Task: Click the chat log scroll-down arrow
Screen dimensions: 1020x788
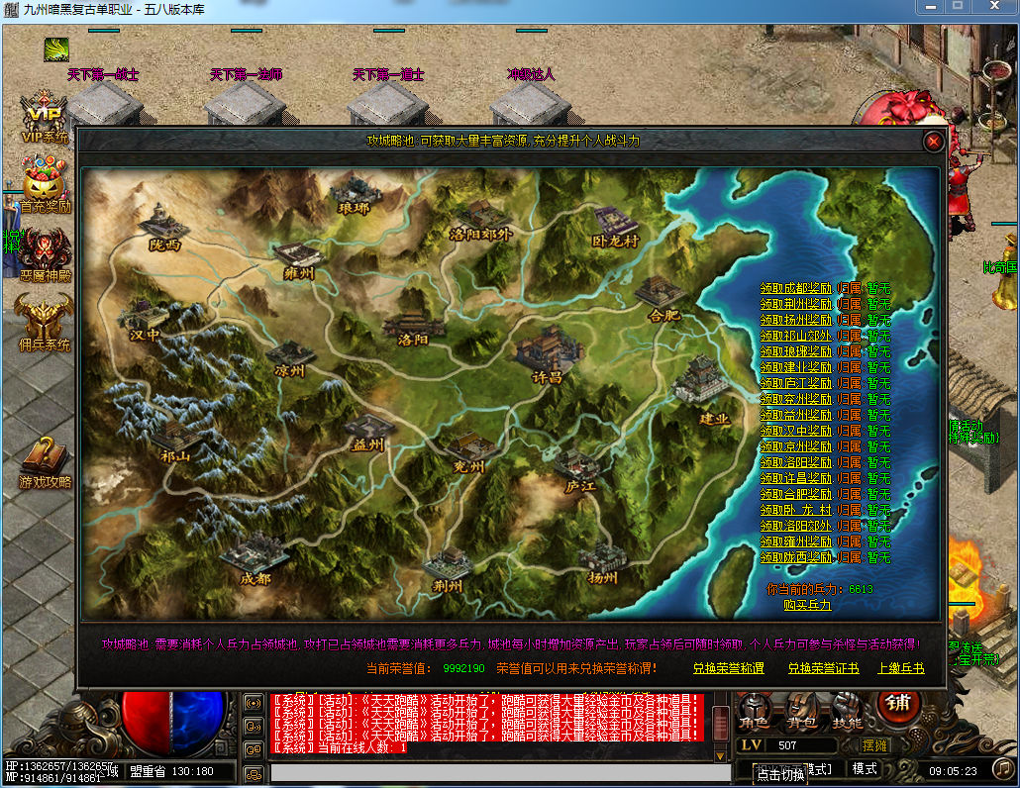Action: [x=720, y=756]
